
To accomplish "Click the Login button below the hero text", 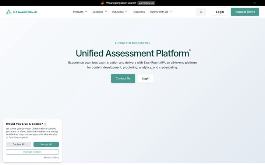I will tap(145, 78).
